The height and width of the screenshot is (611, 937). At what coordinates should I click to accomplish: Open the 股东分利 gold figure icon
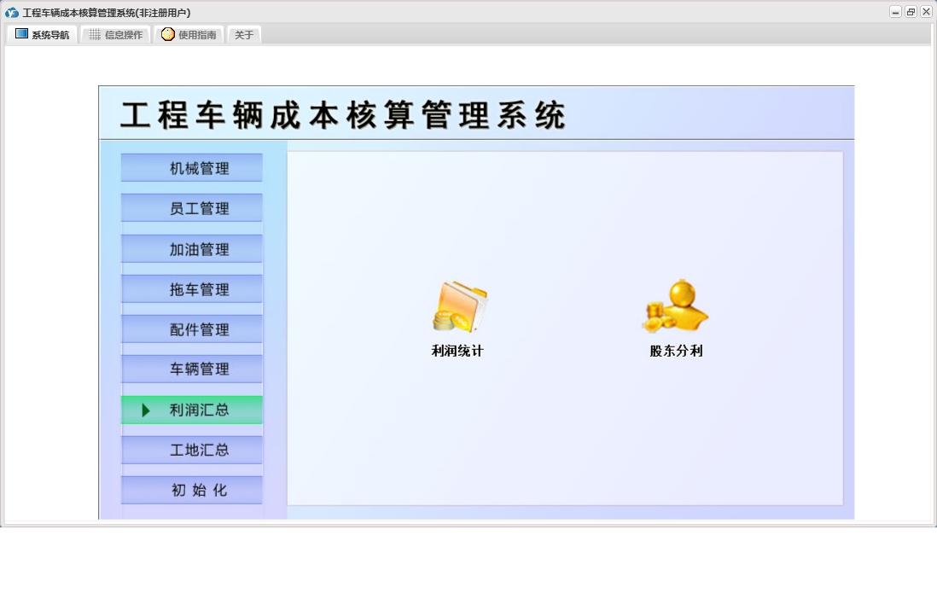point(676,305)
